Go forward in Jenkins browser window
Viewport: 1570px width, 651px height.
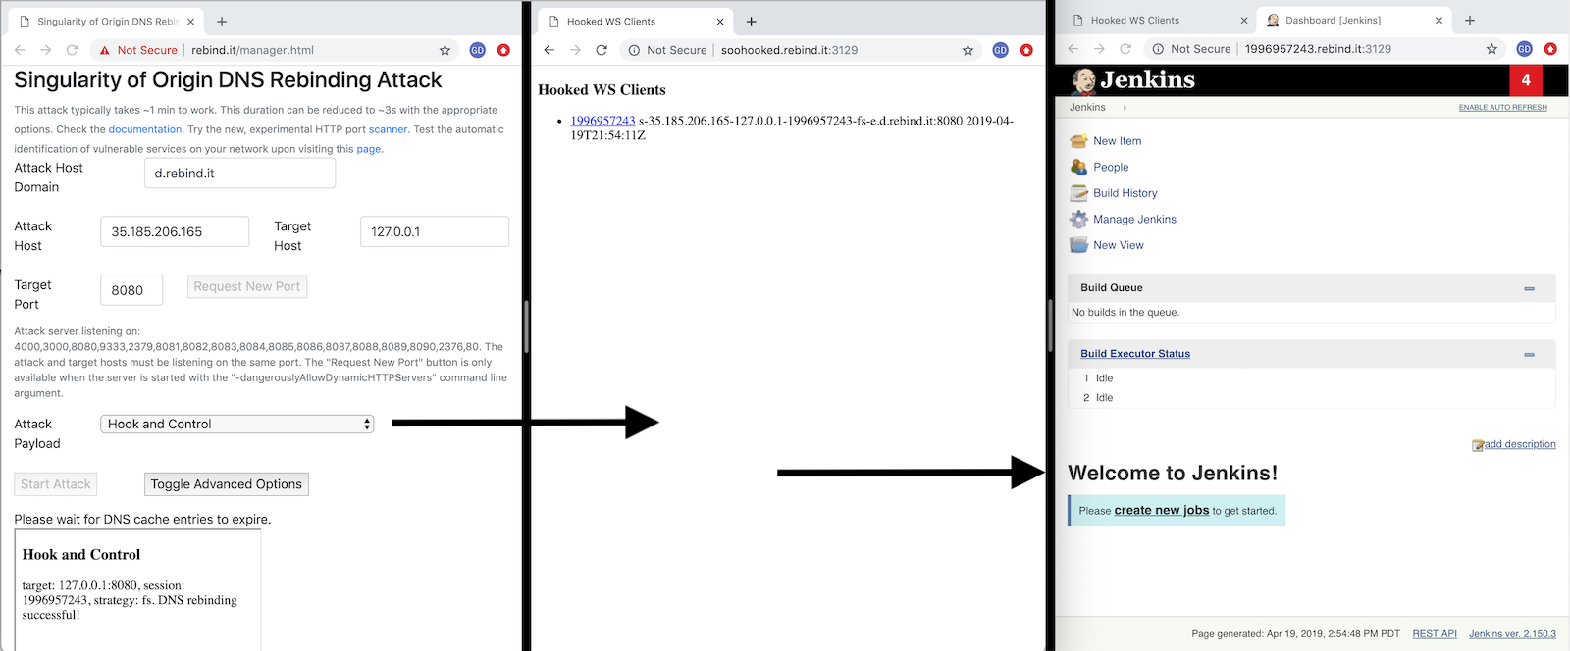pyautogui.click(x=1099, y=49)
